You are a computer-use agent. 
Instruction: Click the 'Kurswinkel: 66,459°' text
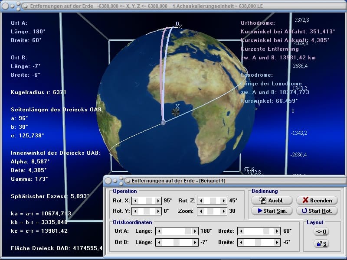tap(269, 101)
